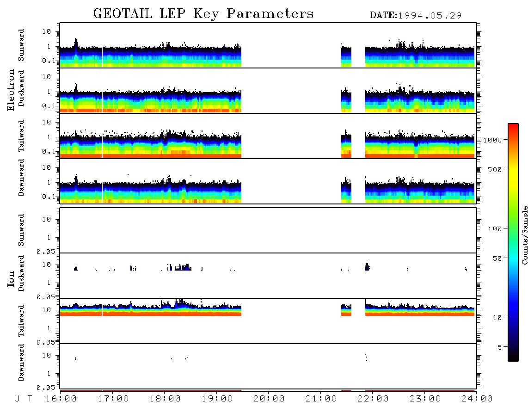Click the 'GEOTAIL LEP Key Parameters' title
The width and height of the screenshot is (528, 407).
(203, 14)
